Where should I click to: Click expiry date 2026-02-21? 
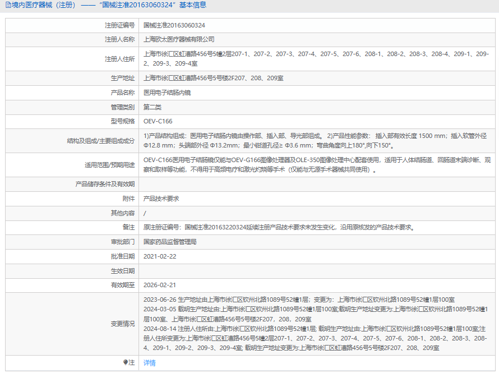(x=160, y=285)
